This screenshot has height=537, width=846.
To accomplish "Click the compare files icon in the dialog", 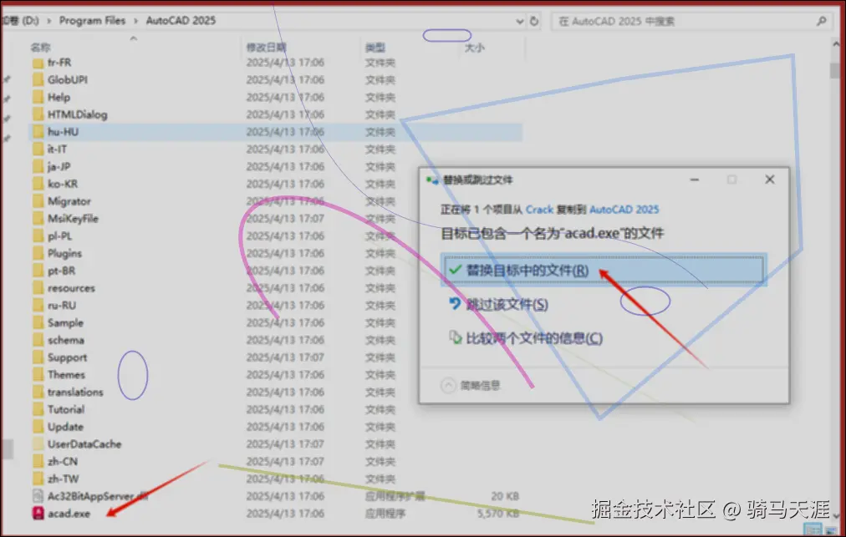I will [456, 337].
